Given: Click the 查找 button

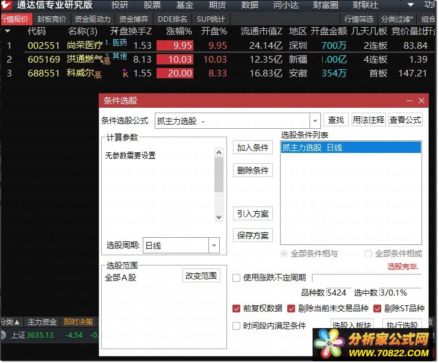Looking at the screenshot, I should 335,120.
